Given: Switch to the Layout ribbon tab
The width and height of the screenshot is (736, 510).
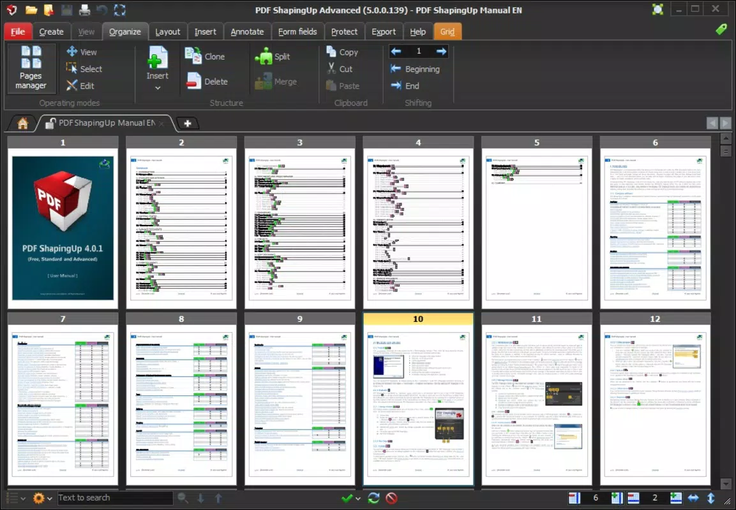Looking at the screenshot, I should tap(168, 31).
